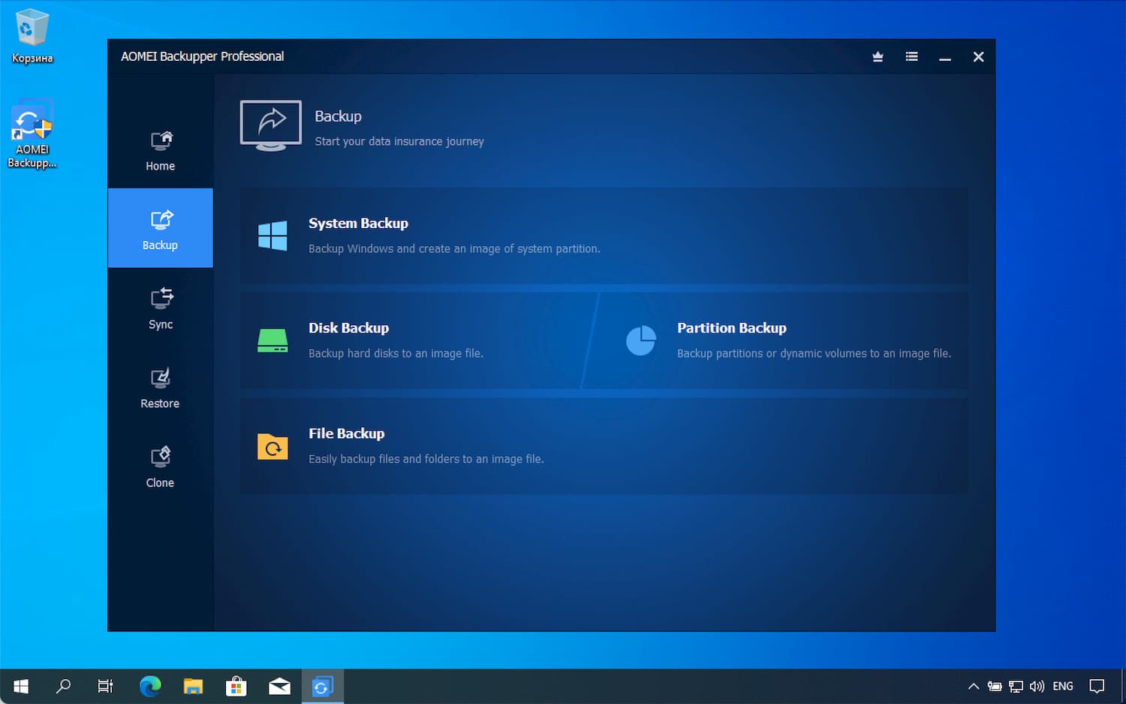This screenshot has height=704, width=1126.
Task: Open the Recycle Bin desktop icon
Action: pos(32,36)
